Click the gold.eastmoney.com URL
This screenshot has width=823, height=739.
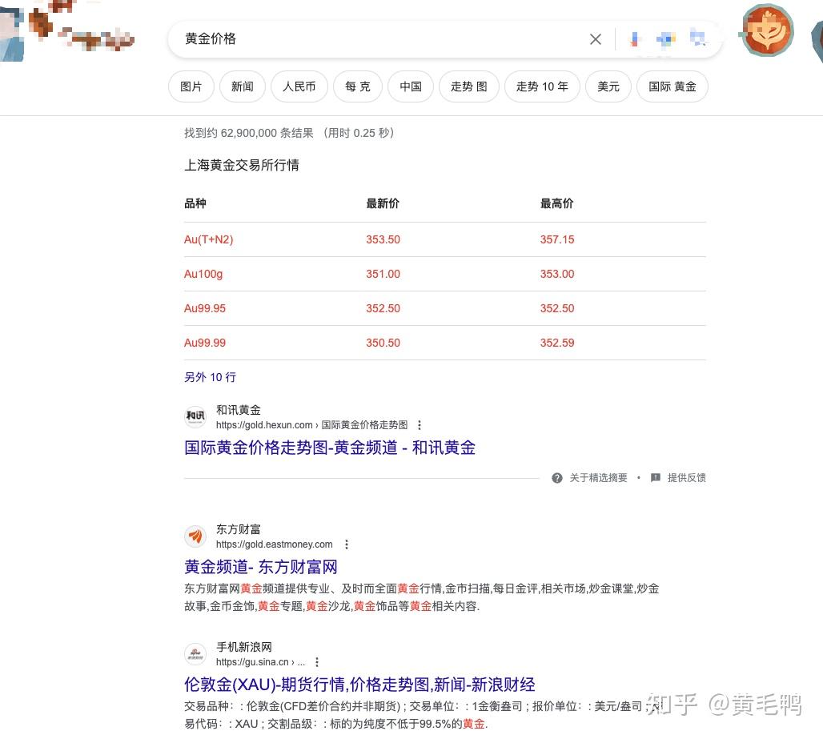(275, 544)
